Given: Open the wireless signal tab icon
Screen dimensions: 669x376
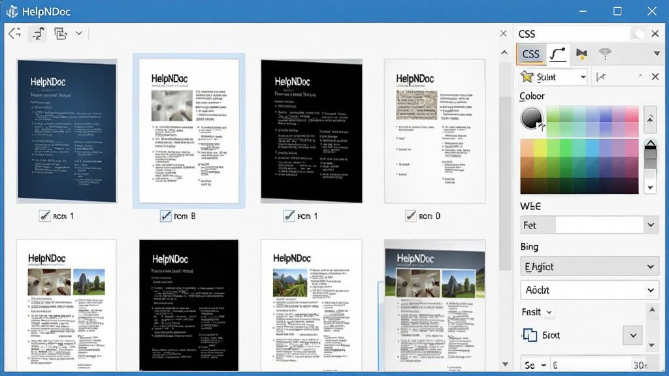Looking at the screenshot, I should point(604,54).
